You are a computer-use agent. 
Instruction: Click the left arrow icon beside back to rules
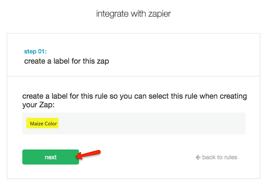(198, 157)
